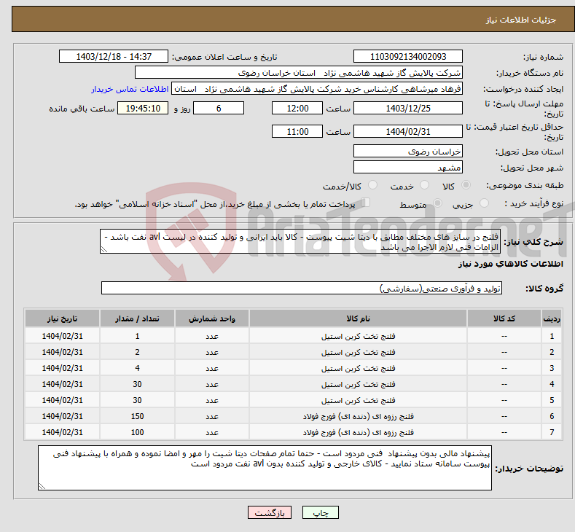The image size is (575, 532).
Task: Click the request creator name field
Action: (x=317, y=89)
